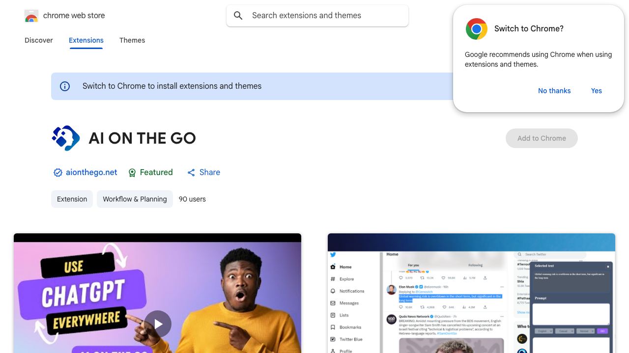The height and width of the screenshot is (353, 629).
Task: Click the Add to Chrome button
Action: pos(542,138)
